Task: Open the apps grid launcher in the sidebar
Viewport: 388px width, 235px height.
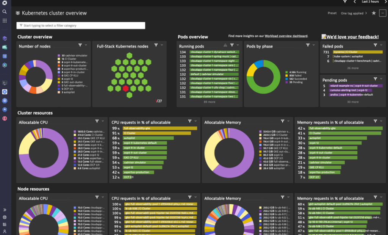Action: click(x=4, y=20)
